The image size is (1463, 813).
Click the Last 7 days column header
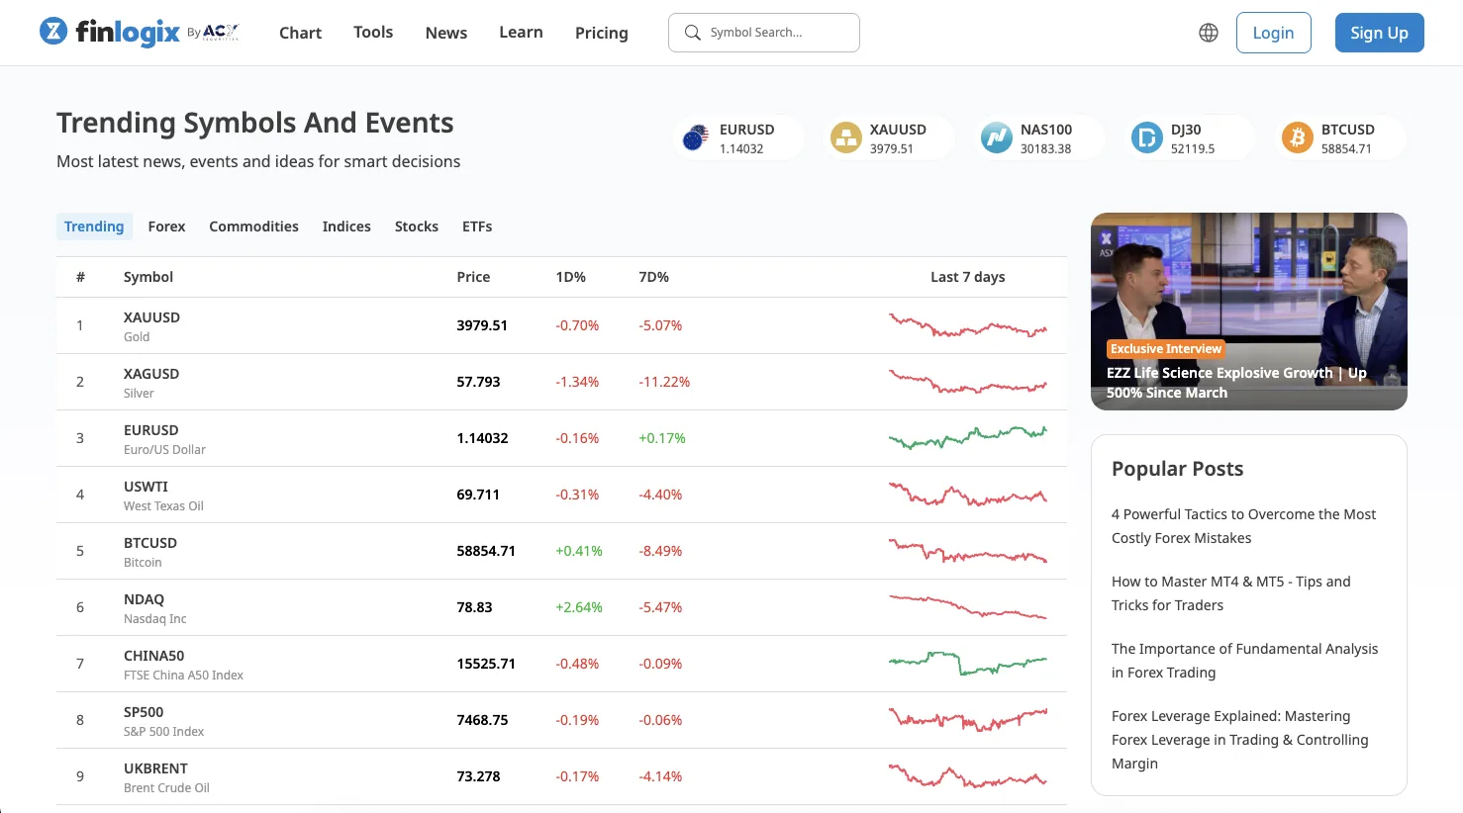point(967,277)
